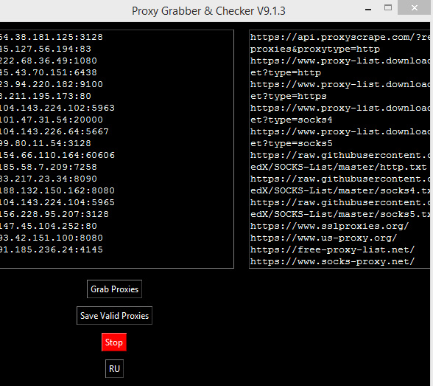Select proxy 104.143.224.104:5965
The image size is (433, 386).
pos(57,202)
